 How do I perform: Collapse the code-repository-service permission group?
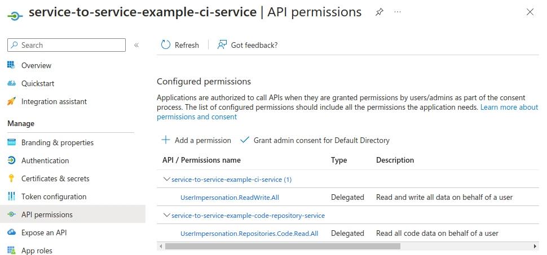[166, 215]
